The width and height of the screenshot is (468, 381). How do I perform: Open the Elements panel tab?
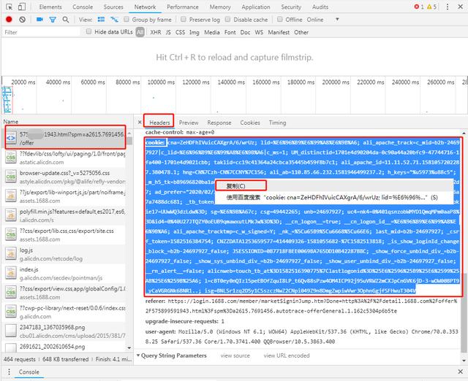click(50, 7)
